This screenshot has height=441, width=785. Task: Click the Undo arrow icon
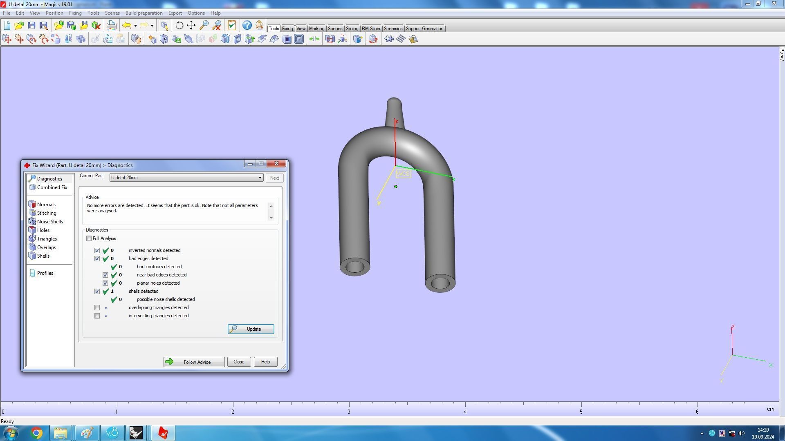pos(127,26)
